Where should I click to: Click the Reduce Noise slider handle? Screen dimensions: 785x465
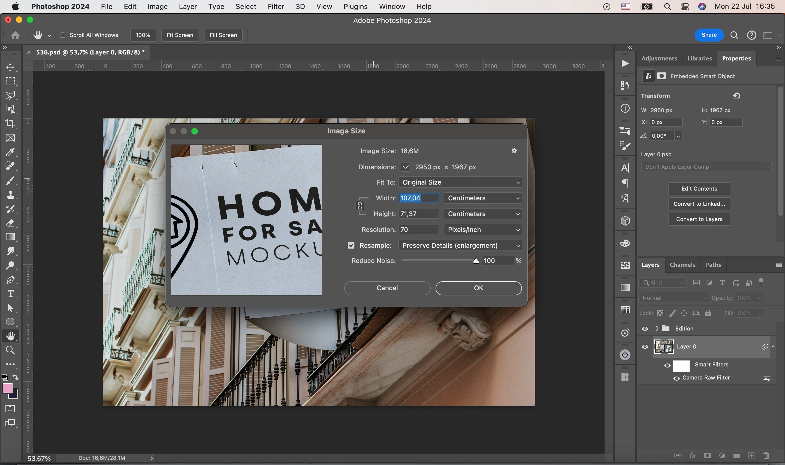(x=476, y=261)
